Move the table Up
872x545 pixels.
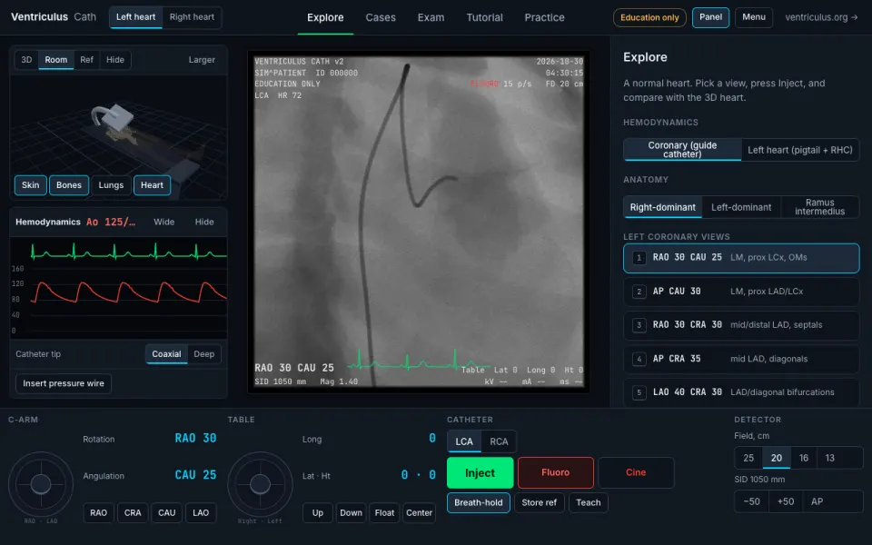[x=318, y=512]
